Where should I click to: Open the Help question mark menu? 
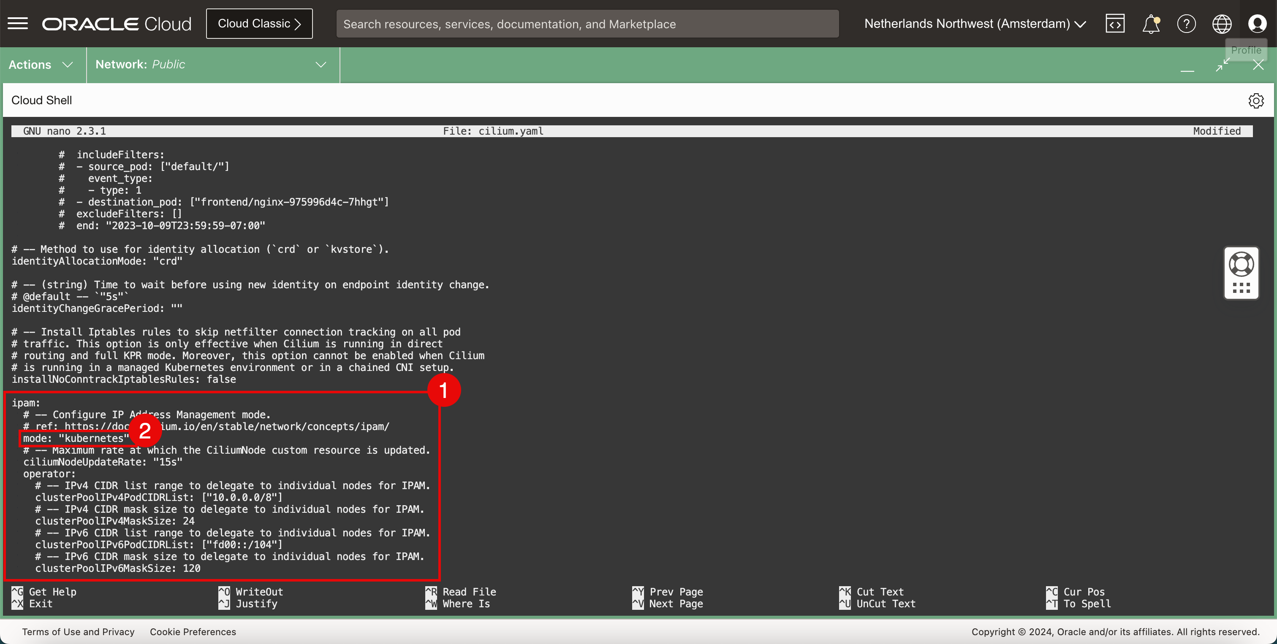pyautogui.click(x=1186, y=23)
